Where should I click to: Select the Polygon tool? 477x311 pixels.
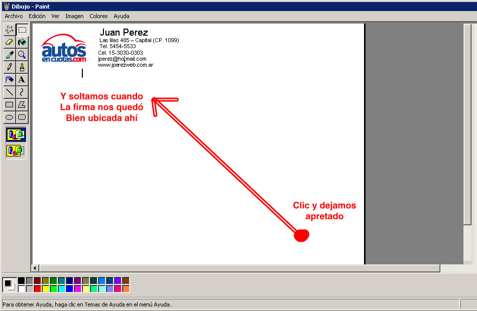click(22, 104)
